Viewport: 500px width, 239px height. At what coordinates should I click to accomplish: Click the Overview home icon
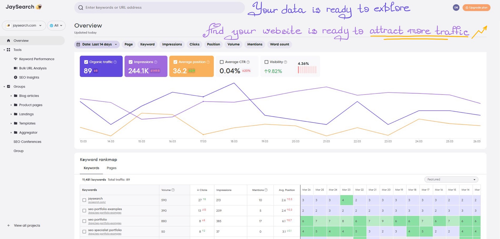(x=8, y=41)
